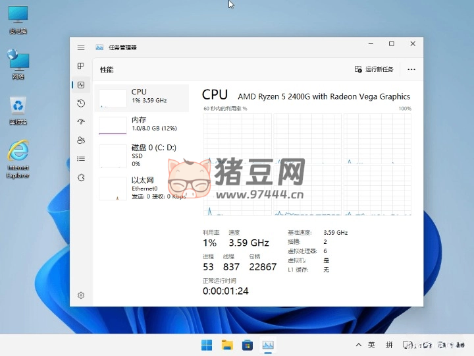Open the Details page list icon

(81, 158)
